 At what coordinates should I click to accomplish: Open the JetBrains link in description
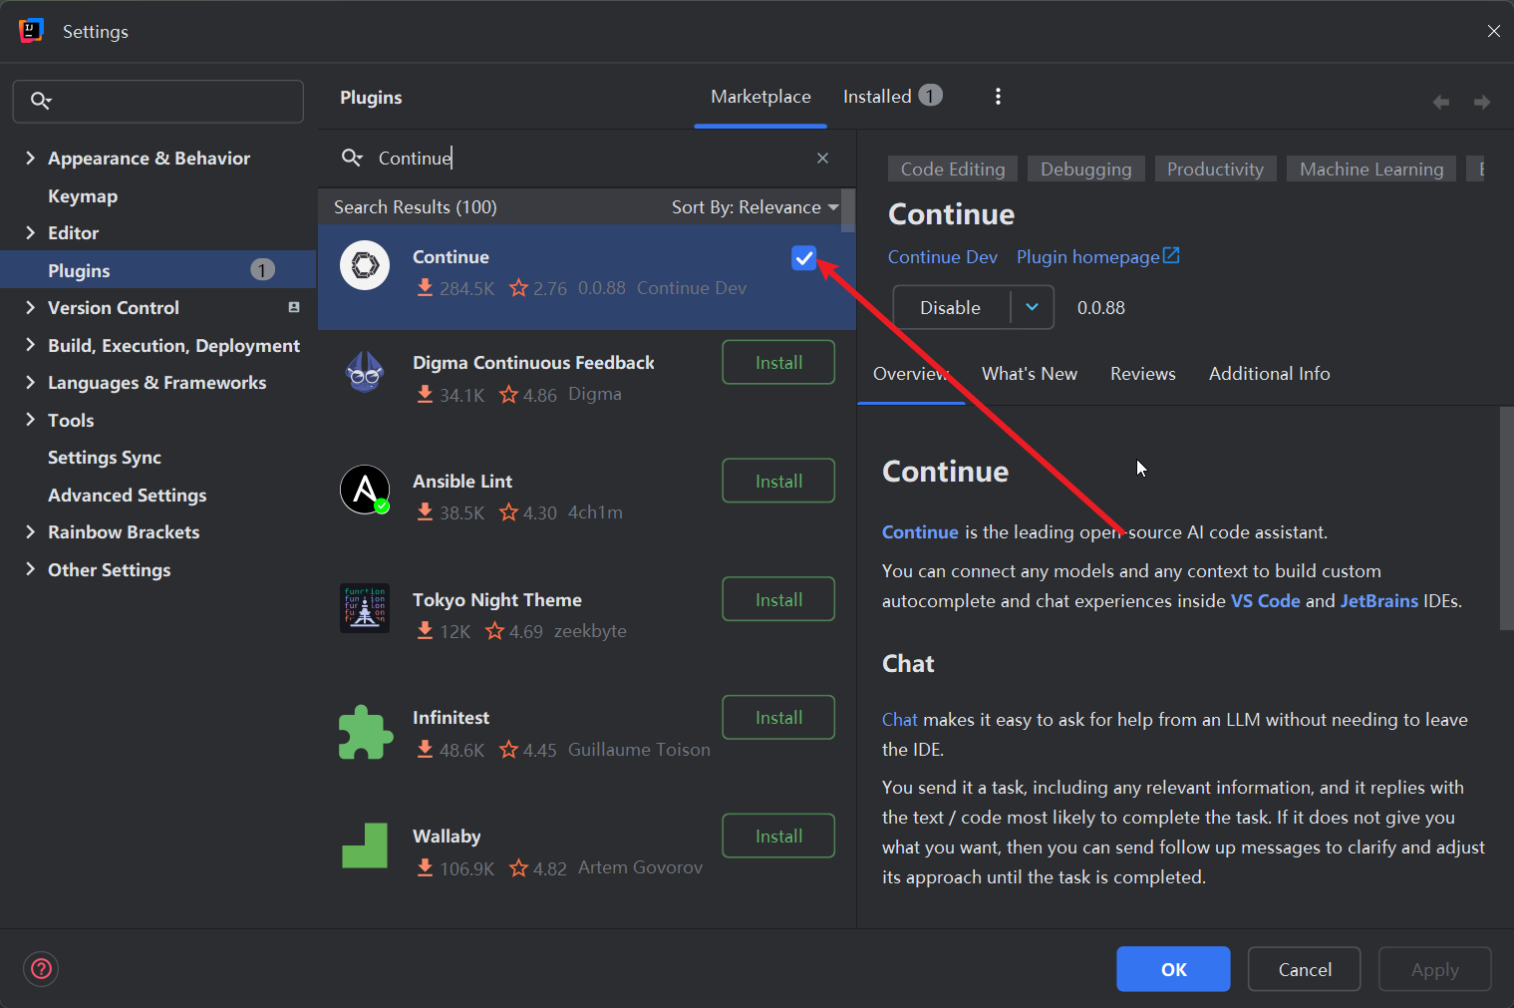tap(1379, 601)
